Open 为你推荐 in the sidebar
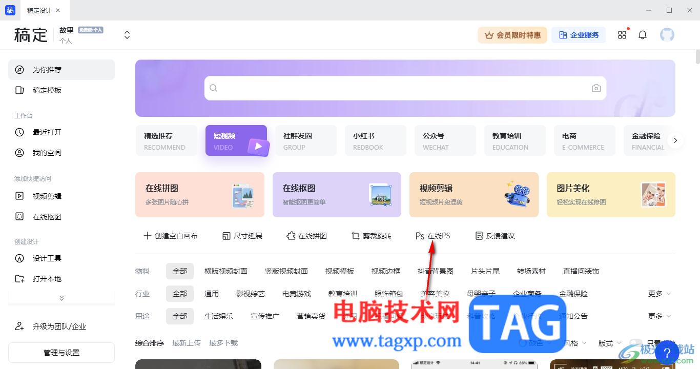700x369 pixels. click(x=61, y=70)
